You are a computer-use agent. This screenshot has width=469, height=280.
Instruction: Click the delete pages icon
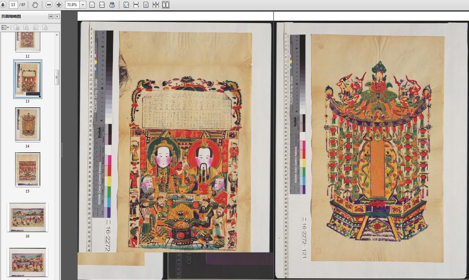pyautogui.click(x=17, y=28)
